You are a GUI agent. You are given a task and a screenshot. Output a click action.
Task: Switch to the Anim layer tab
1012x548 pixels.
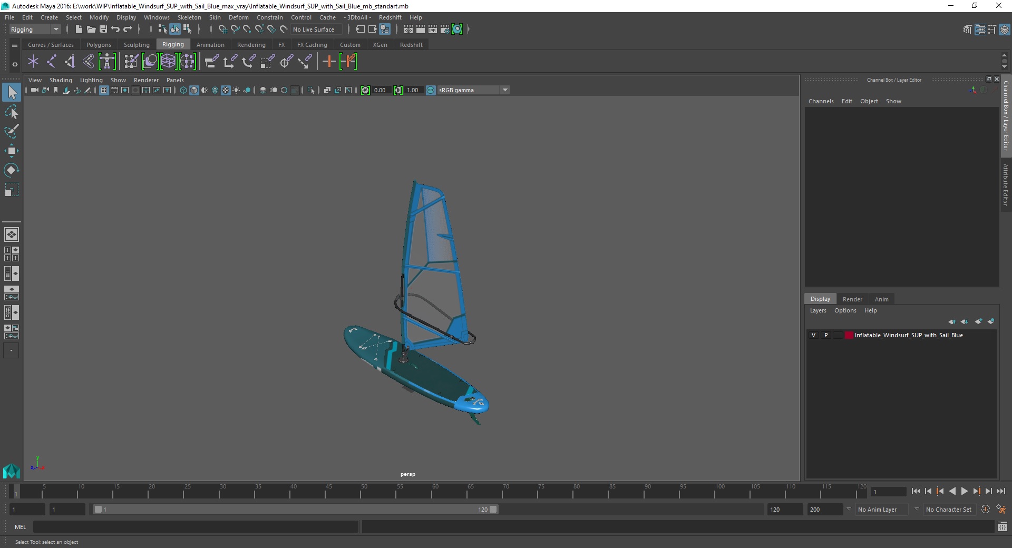(881, 299)
